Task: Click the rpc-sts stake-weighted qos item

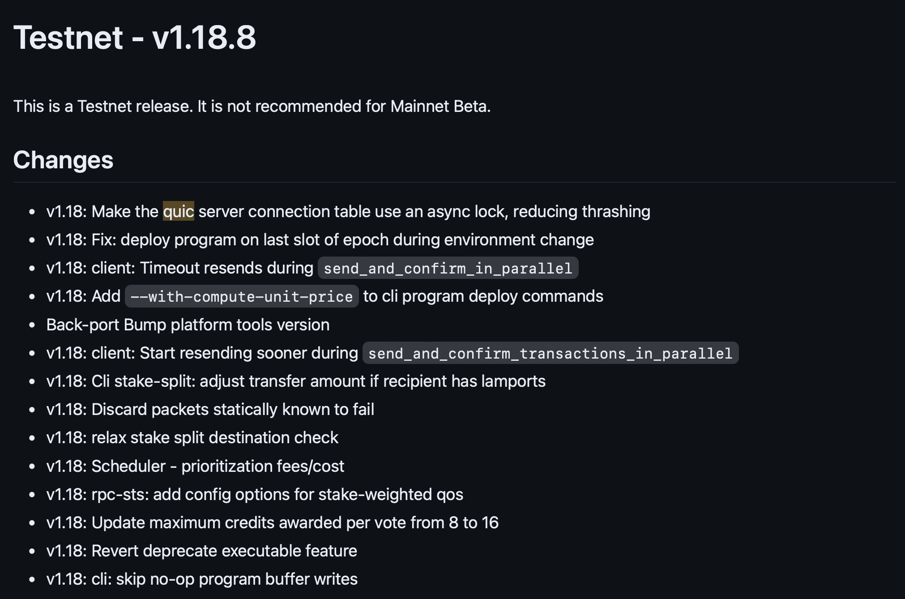Action: click(255, 495)
